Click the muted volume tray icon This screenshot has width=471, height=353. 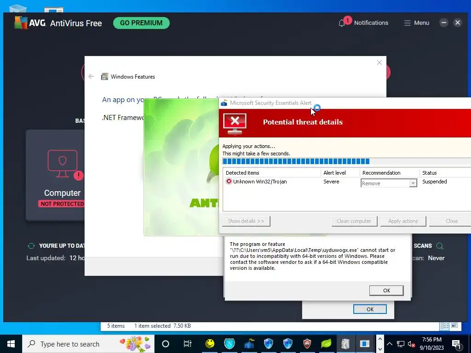412,344
